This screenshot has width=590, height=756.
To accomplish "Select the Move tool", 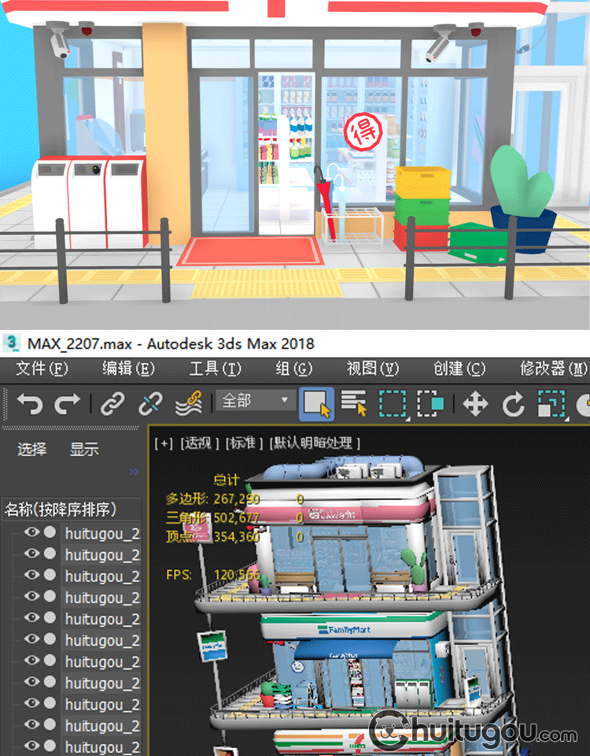I will [x=475, y=405].
